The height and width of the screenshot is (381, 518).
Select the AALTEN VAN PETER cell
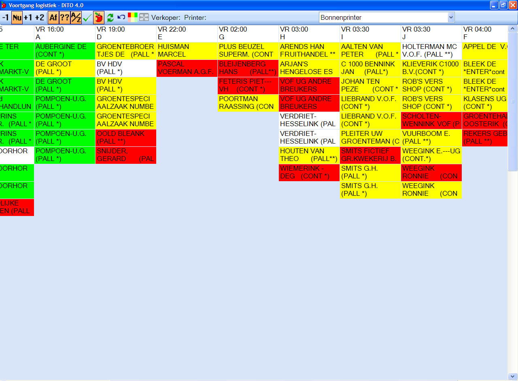pyautogui.click(x=370, y=51)
